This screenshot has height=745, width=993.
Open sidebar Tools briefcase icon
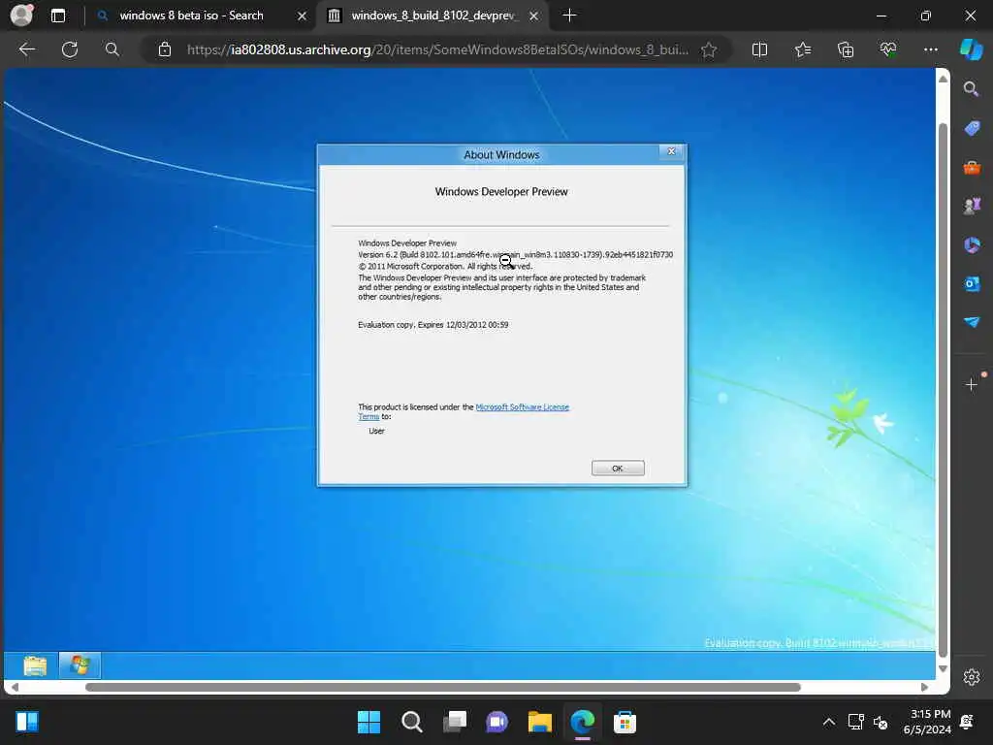pyautogui.click(x=972, y=168)
